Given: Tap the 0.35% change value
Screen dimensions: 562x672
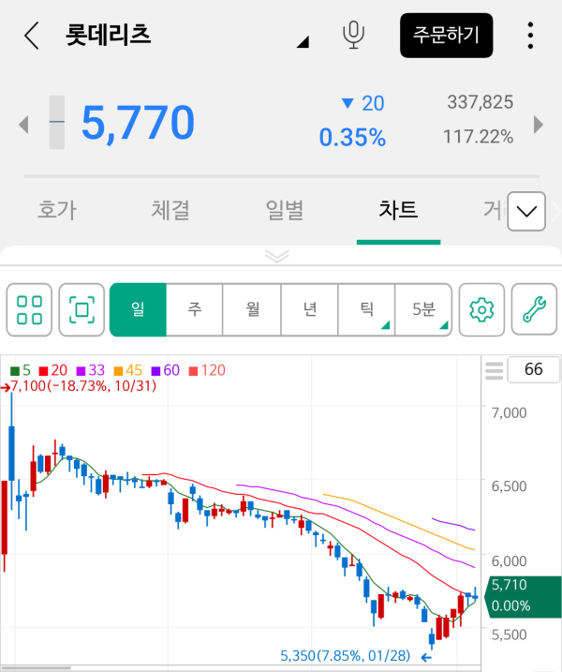Looking at the screenshot, I should [352, 138].
